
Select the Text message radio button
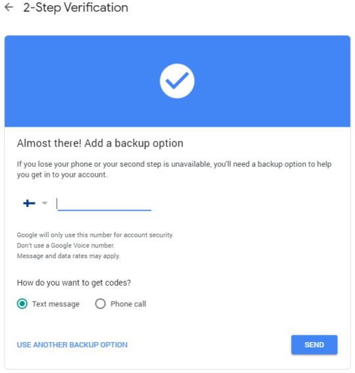[x=22, y=304]
